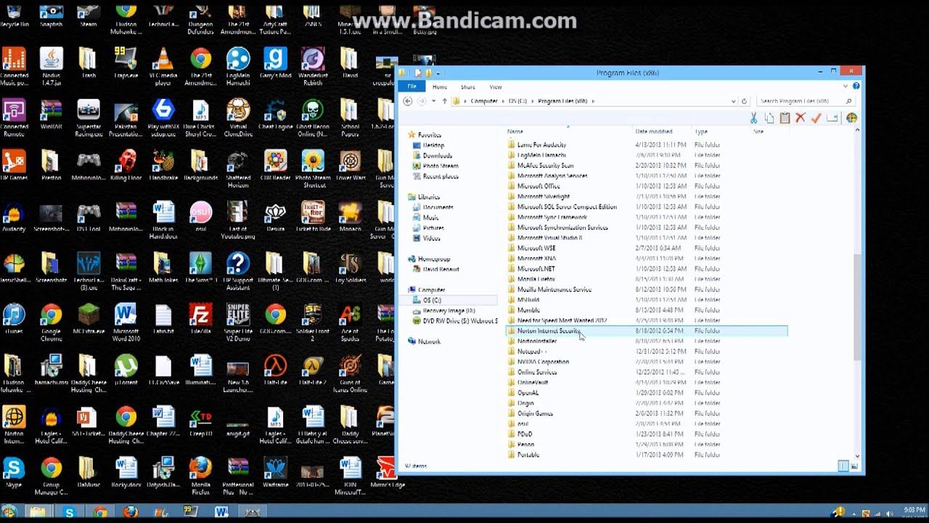Click the Firefox icon on the taskbar
The image size is (929, 523).
tap(130, 512)
